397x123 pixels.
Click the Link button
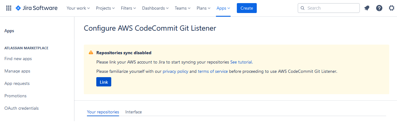(104, 82)
